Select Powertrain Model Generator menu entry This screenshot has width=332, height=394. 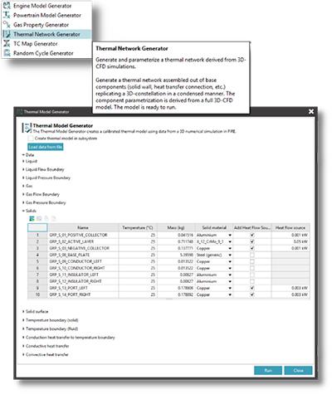tap(47, 15)
